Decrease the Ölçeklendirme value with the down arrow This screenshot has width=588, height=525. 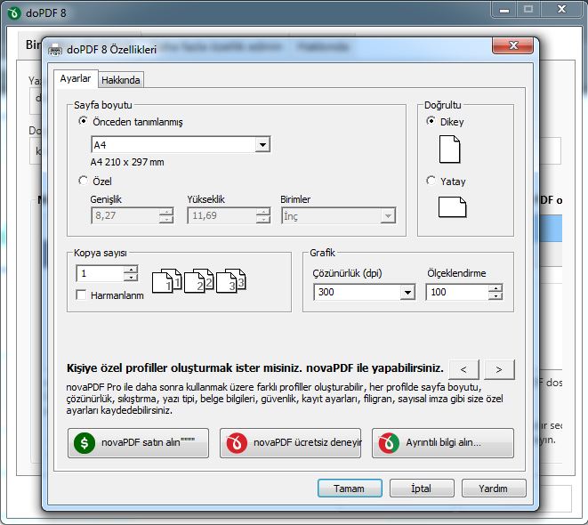(x=495, y=296)
